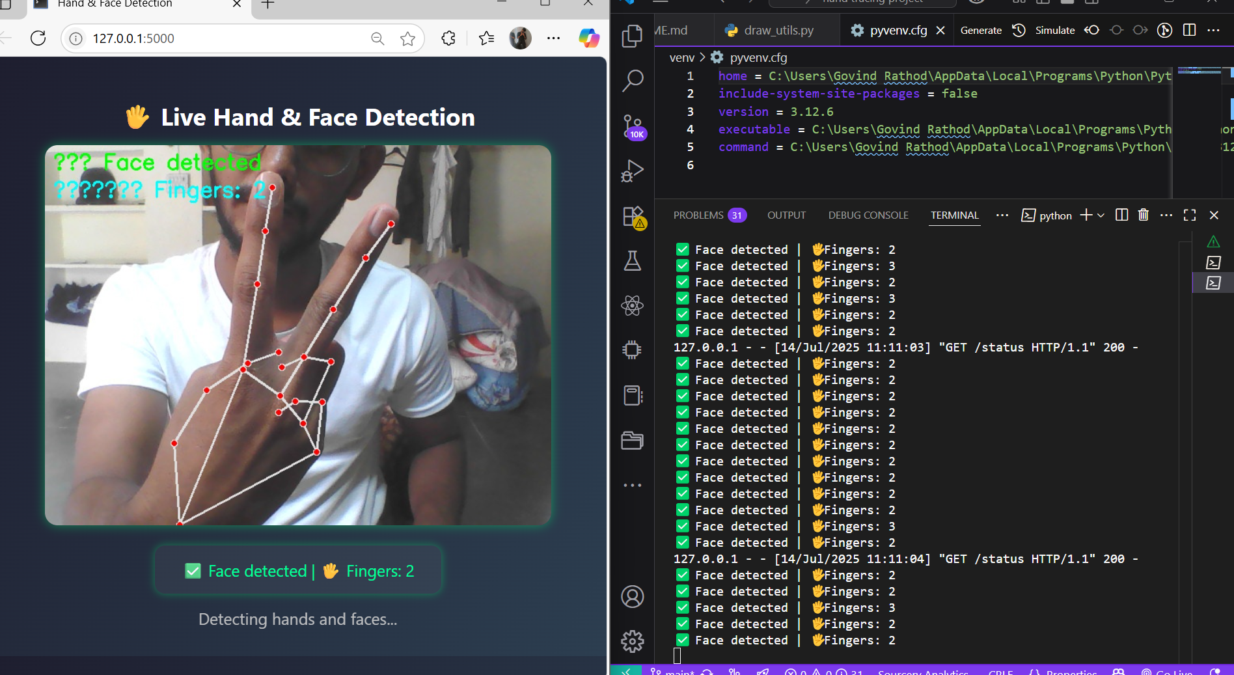Open the Extensions view in activity bar
1234x675 pixels.
(632, 217)
